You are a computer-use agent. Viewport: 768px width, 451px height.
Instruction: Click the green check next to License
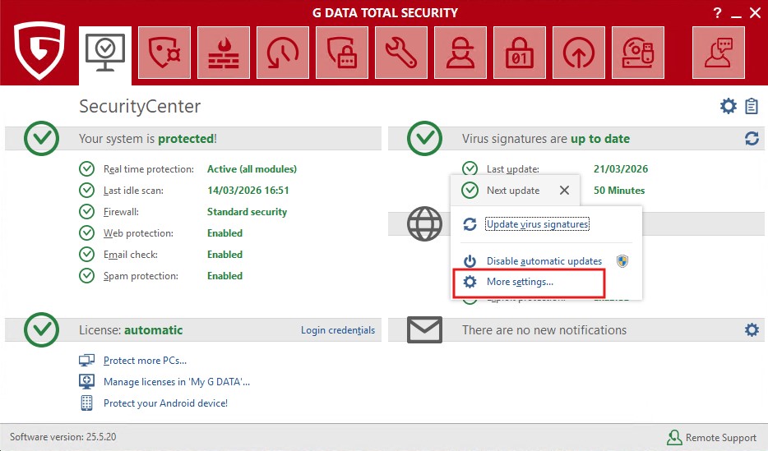42,329
